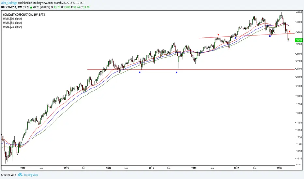Click the TradingView cloud logo icon
Screen dimensions: 304x179
click(20, 175)
